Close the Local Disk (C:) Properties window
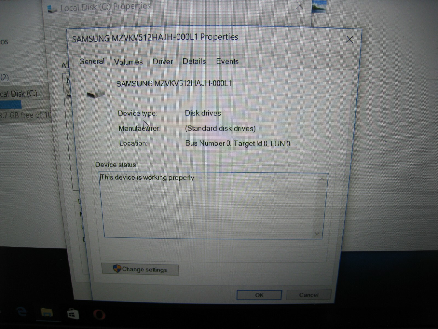The height and width of the screenshot is (329, 438). [300, 6]
